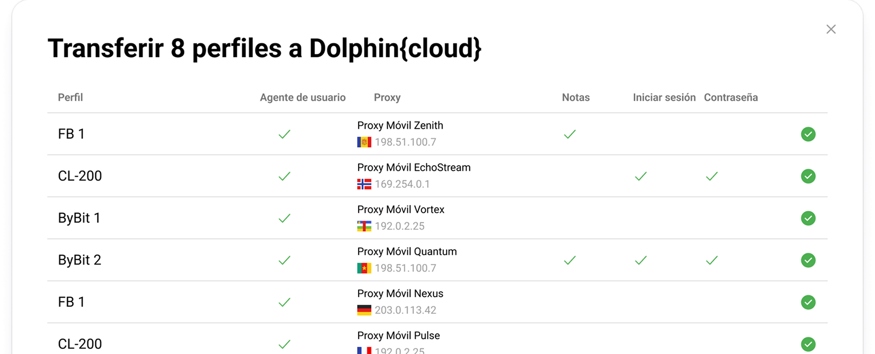
Task: Click the Agente de usuario column header
Action: tap(302, 97)
